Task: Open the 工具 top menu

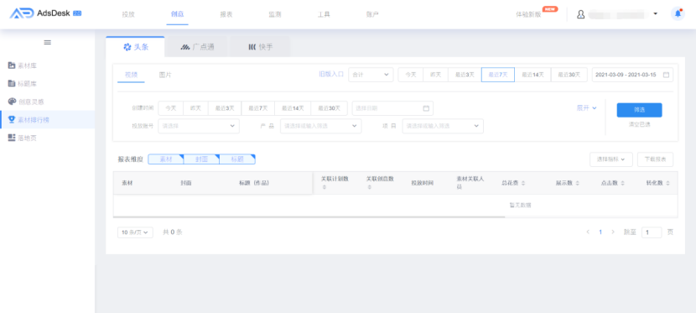Action: click(324, 14)
